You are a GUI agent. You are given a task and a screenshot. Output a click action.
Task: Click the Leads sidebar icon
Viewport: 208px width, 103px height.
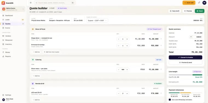point(3,20)
